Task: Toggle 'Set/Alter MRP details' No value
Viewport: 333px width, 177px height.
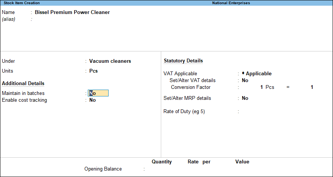Action: 245,98
